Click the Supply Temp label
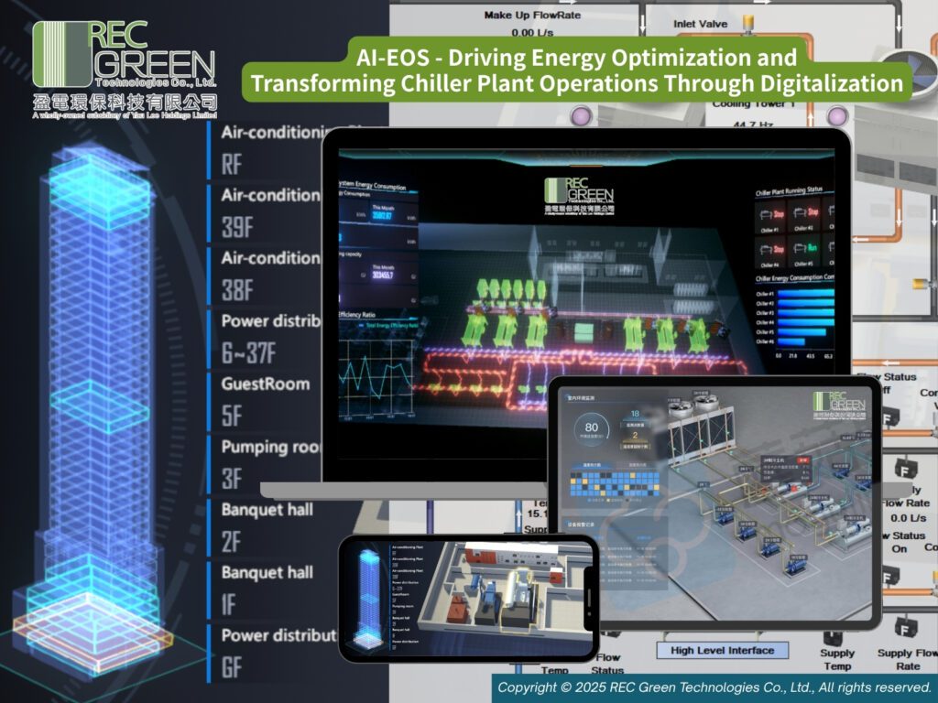This screenshot has width=938, height=703. click(837, 659)
